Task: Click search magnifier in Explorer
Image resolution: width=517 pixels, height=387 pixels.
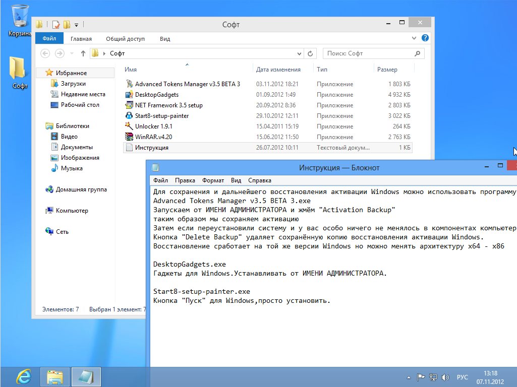Action: (418, 53)
